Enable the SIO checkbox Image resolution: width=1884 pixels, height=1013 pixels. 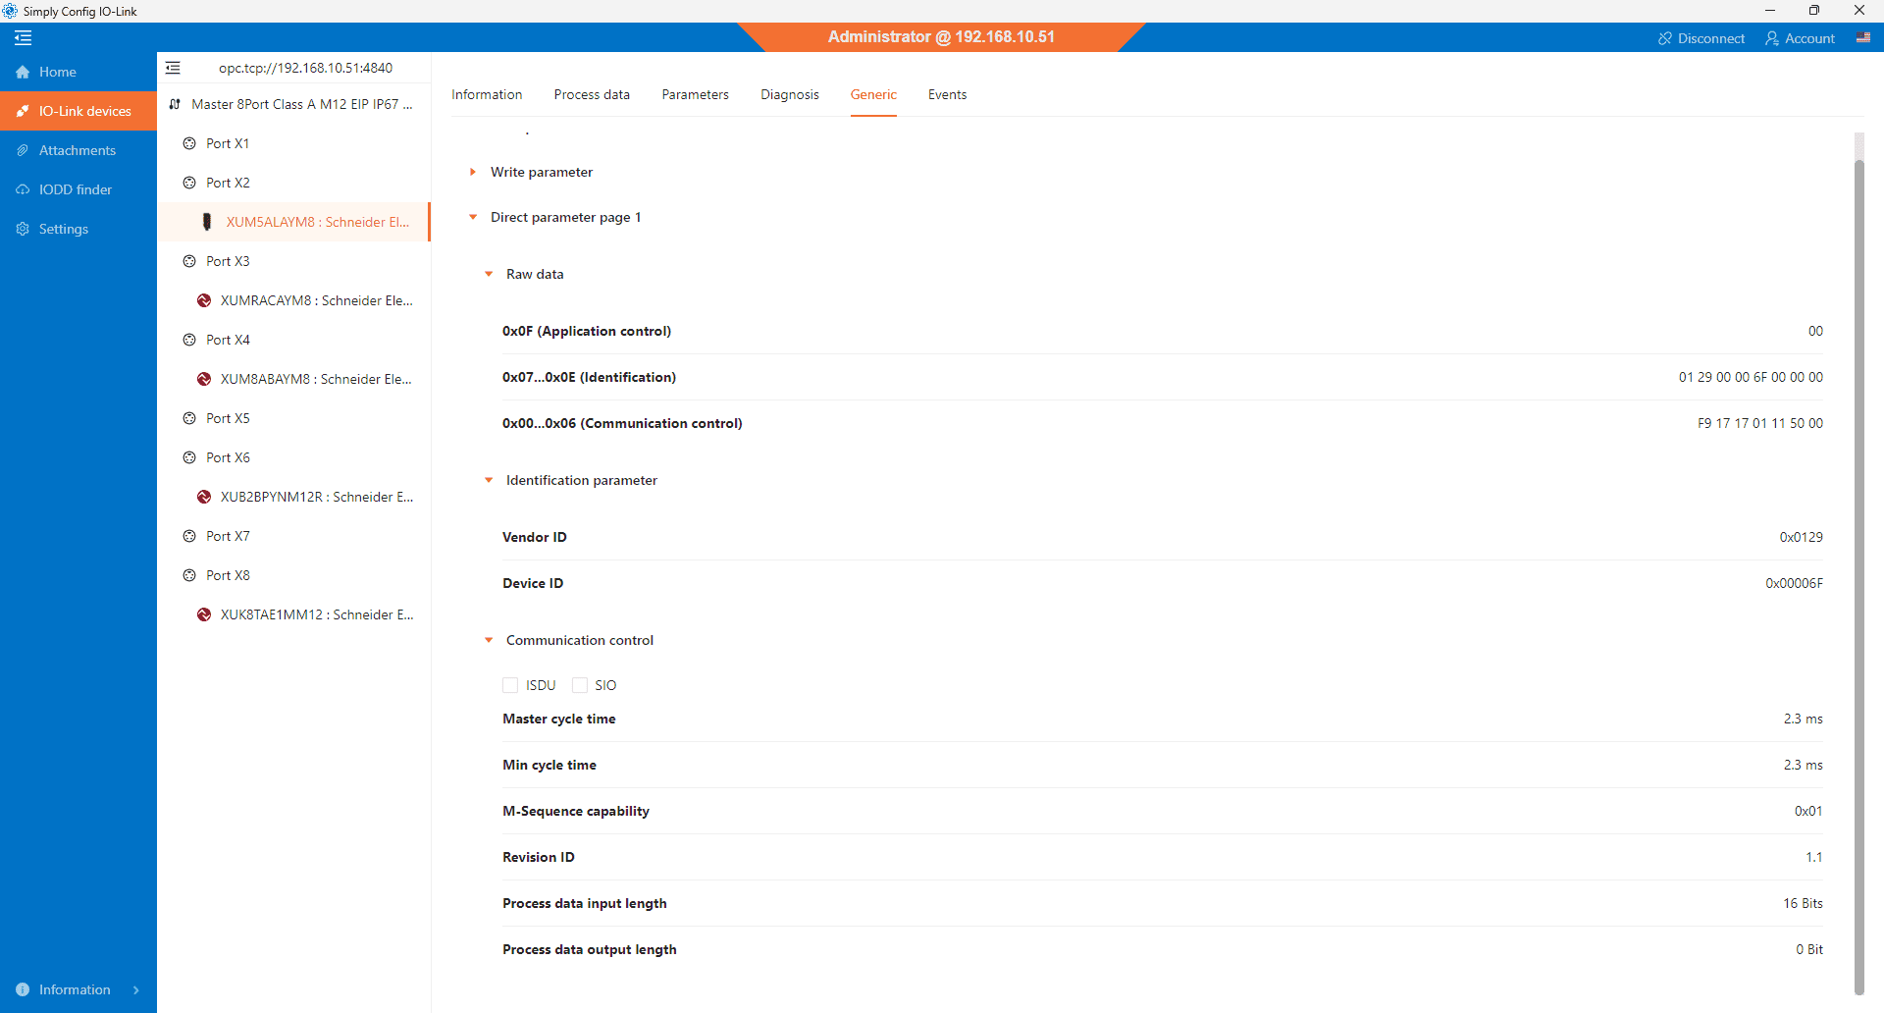pyautogui.click(x=580, y=685)
